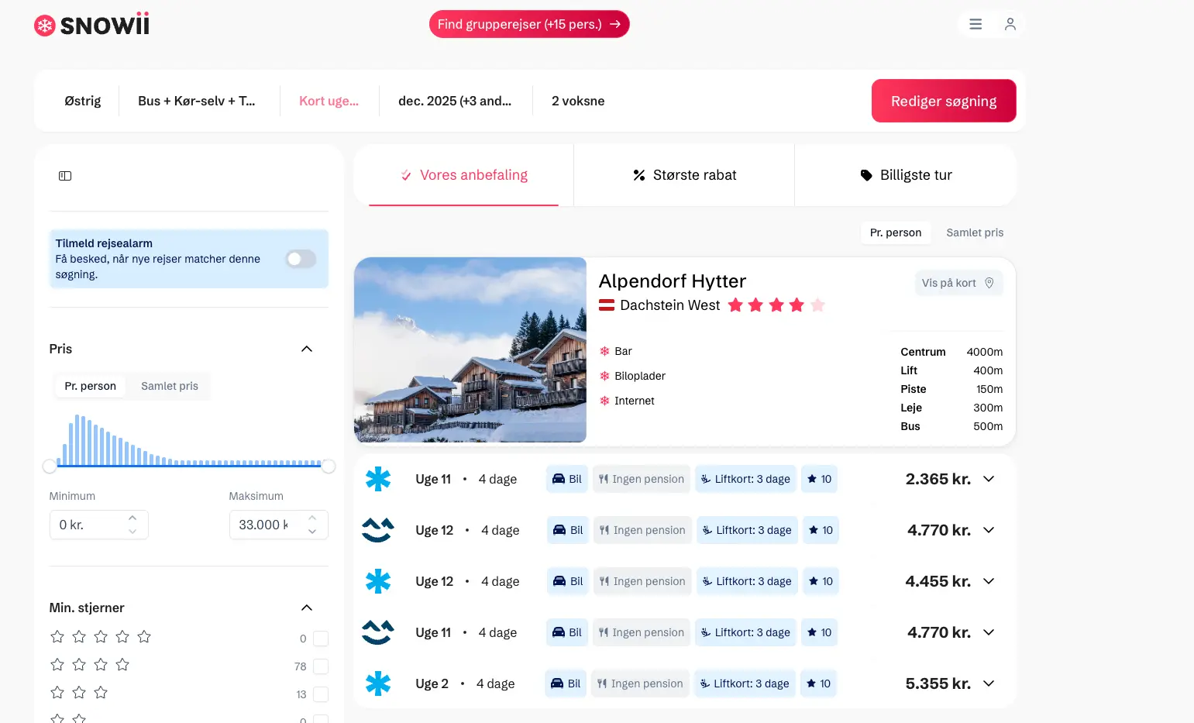1194x723 pixels.
Task: Check the three-star minimum checkbox
Action: (x=321, y=694)
